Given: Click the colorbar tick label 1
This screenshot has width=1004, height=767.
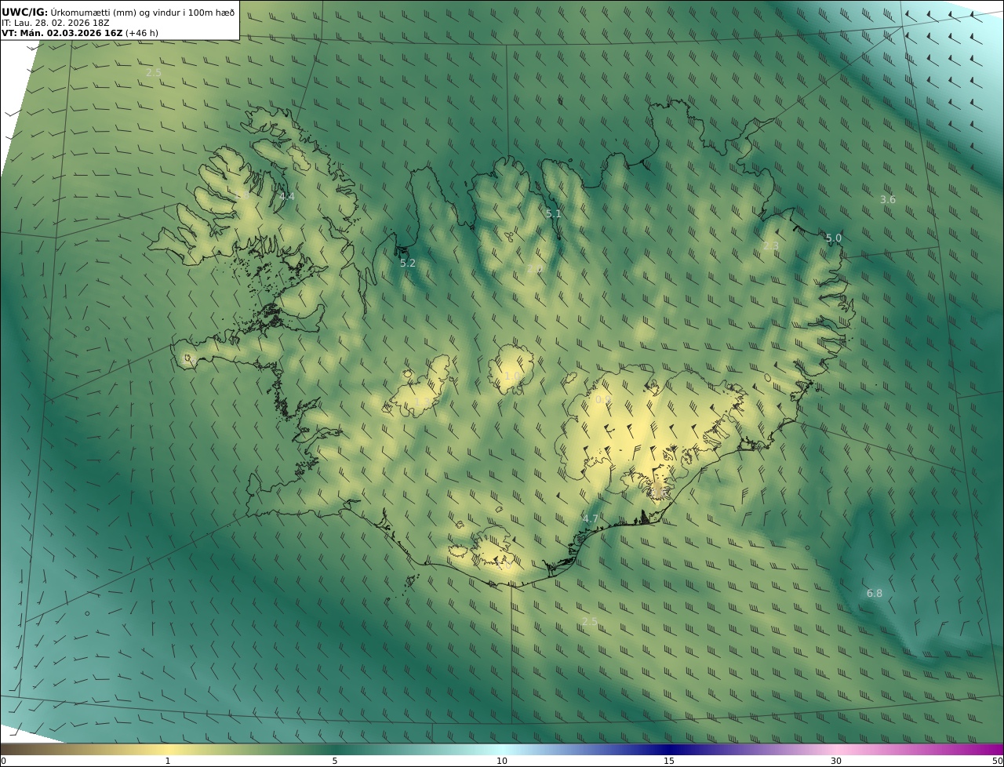Looking at the screenshot, I should [x=167, y=761].
